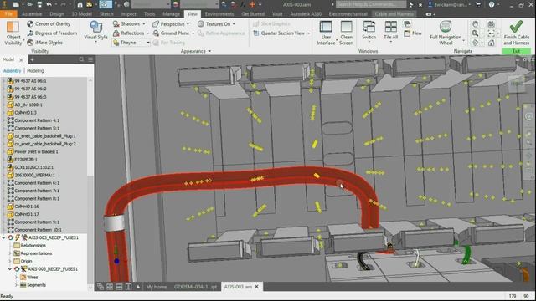
Task: Switch to the Assemble ribbon tab
Action: pyautogui.click(x=32, y=14)
